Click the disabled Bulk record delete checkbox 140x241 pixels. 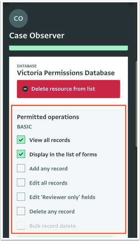coord(21,225)
